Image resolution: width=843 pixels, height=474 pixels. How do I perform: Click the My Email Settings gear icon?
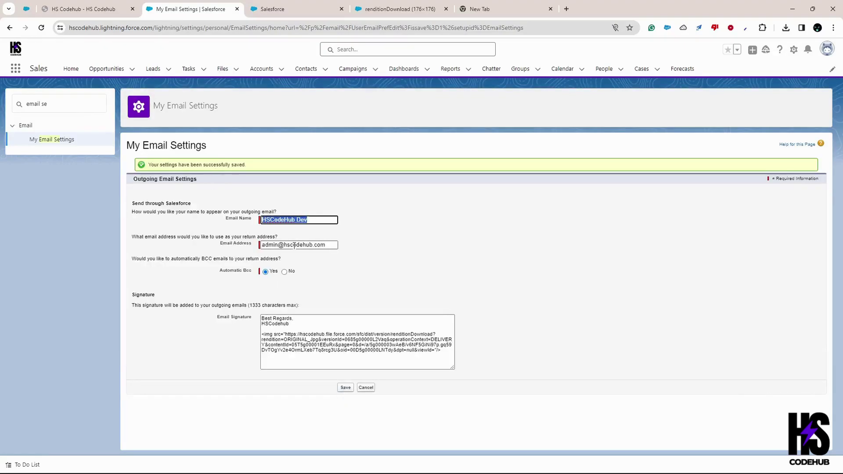click(x=139, y=106)
